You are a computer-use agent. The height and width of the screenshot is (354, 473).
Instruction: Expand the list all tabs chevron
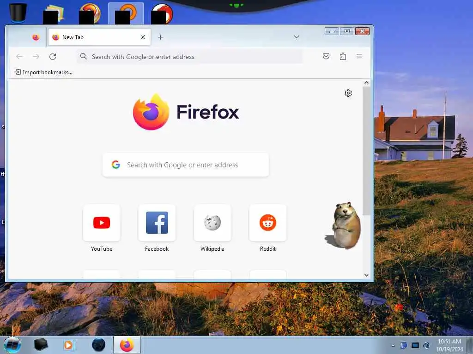(297, 37)
